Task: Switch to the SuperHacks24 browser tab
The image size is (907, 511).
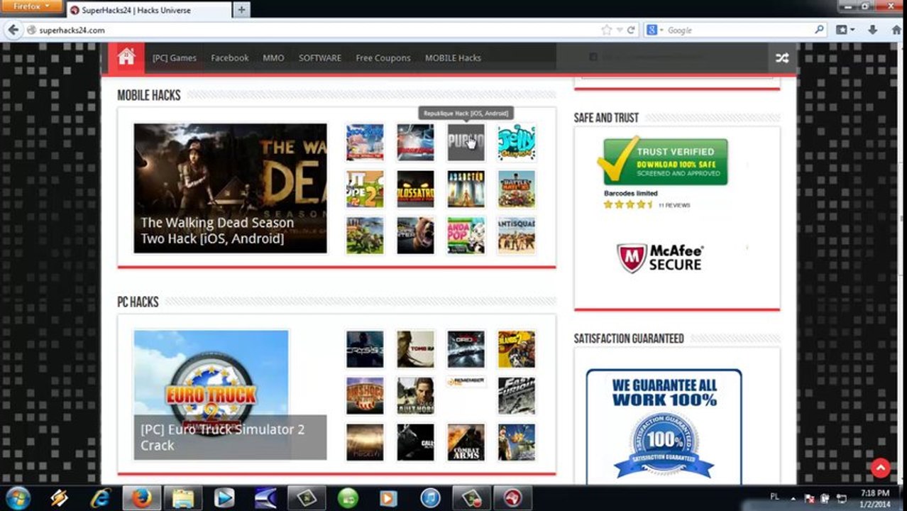Action: coord(148,10)
